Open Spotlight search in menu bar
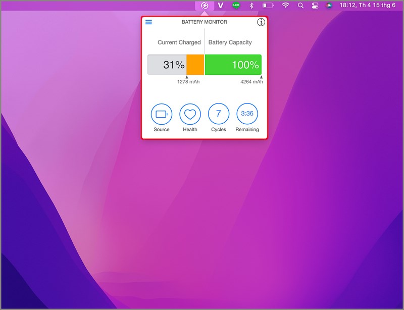The height and width of the screenshot is (310, 404). pyautogui.click(x=300, y=6)
